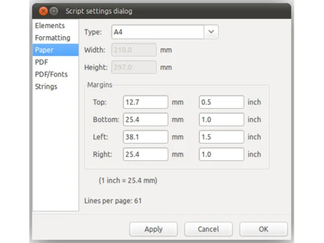Click the 'Height:' label

coord(96,67)
